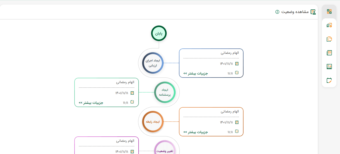
Task: Select the newspaper sidebar icon
Action: [329, 53]
